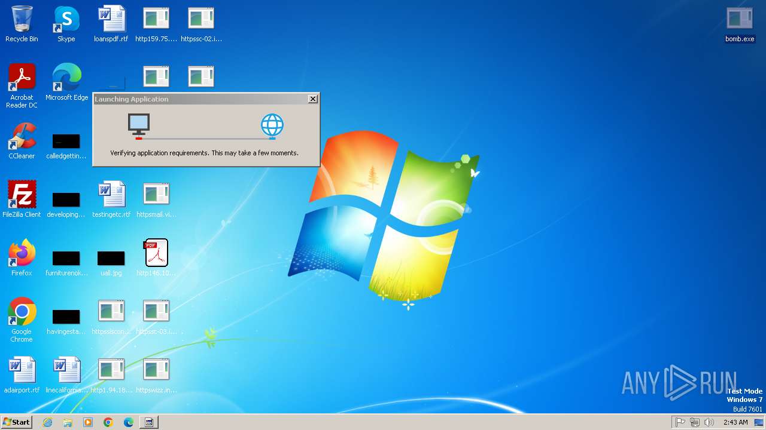Open the Start menu
This screenshot has height=430, width=766.
pyautogui.click(x=16, y=422)
